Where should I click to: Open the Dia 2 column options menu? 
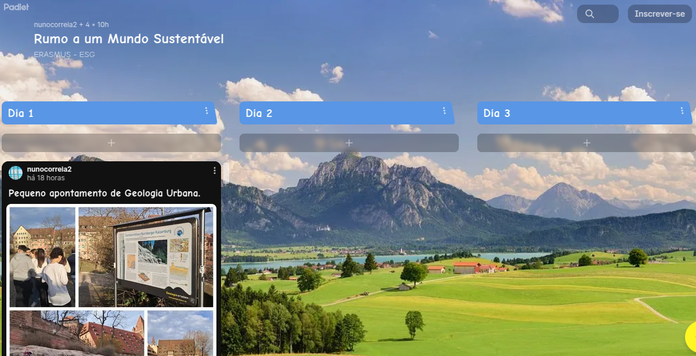coord(444,111)
